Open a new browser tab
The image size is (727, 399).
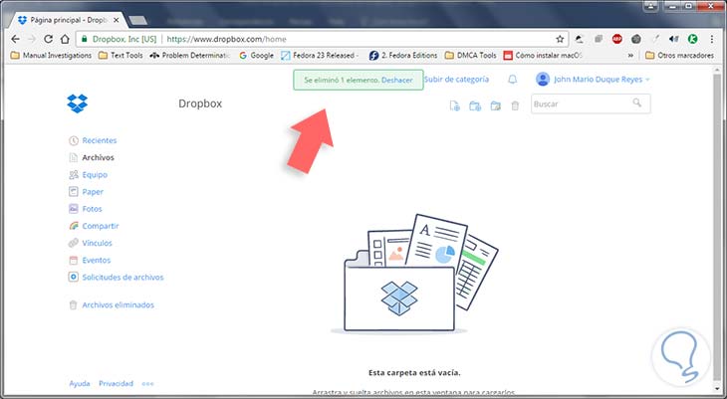pyautogui.click(x=137, y=20)
